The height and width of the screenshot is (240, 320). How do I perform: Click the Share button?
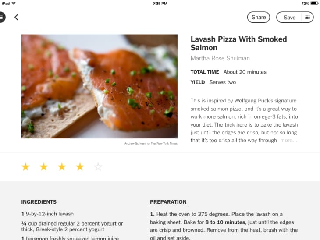point(259,17)
